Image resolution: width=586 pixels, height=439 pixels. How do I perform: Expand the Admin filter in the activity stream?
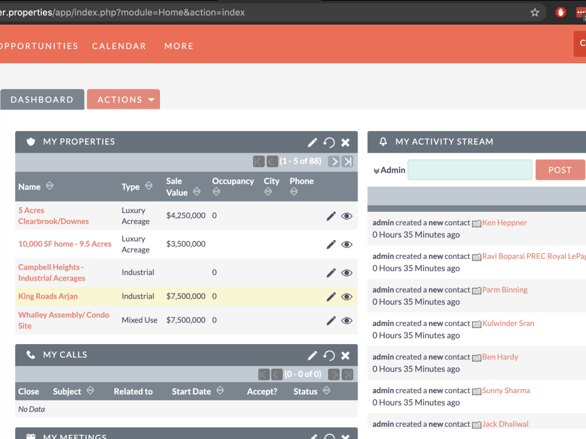point(376,170)
